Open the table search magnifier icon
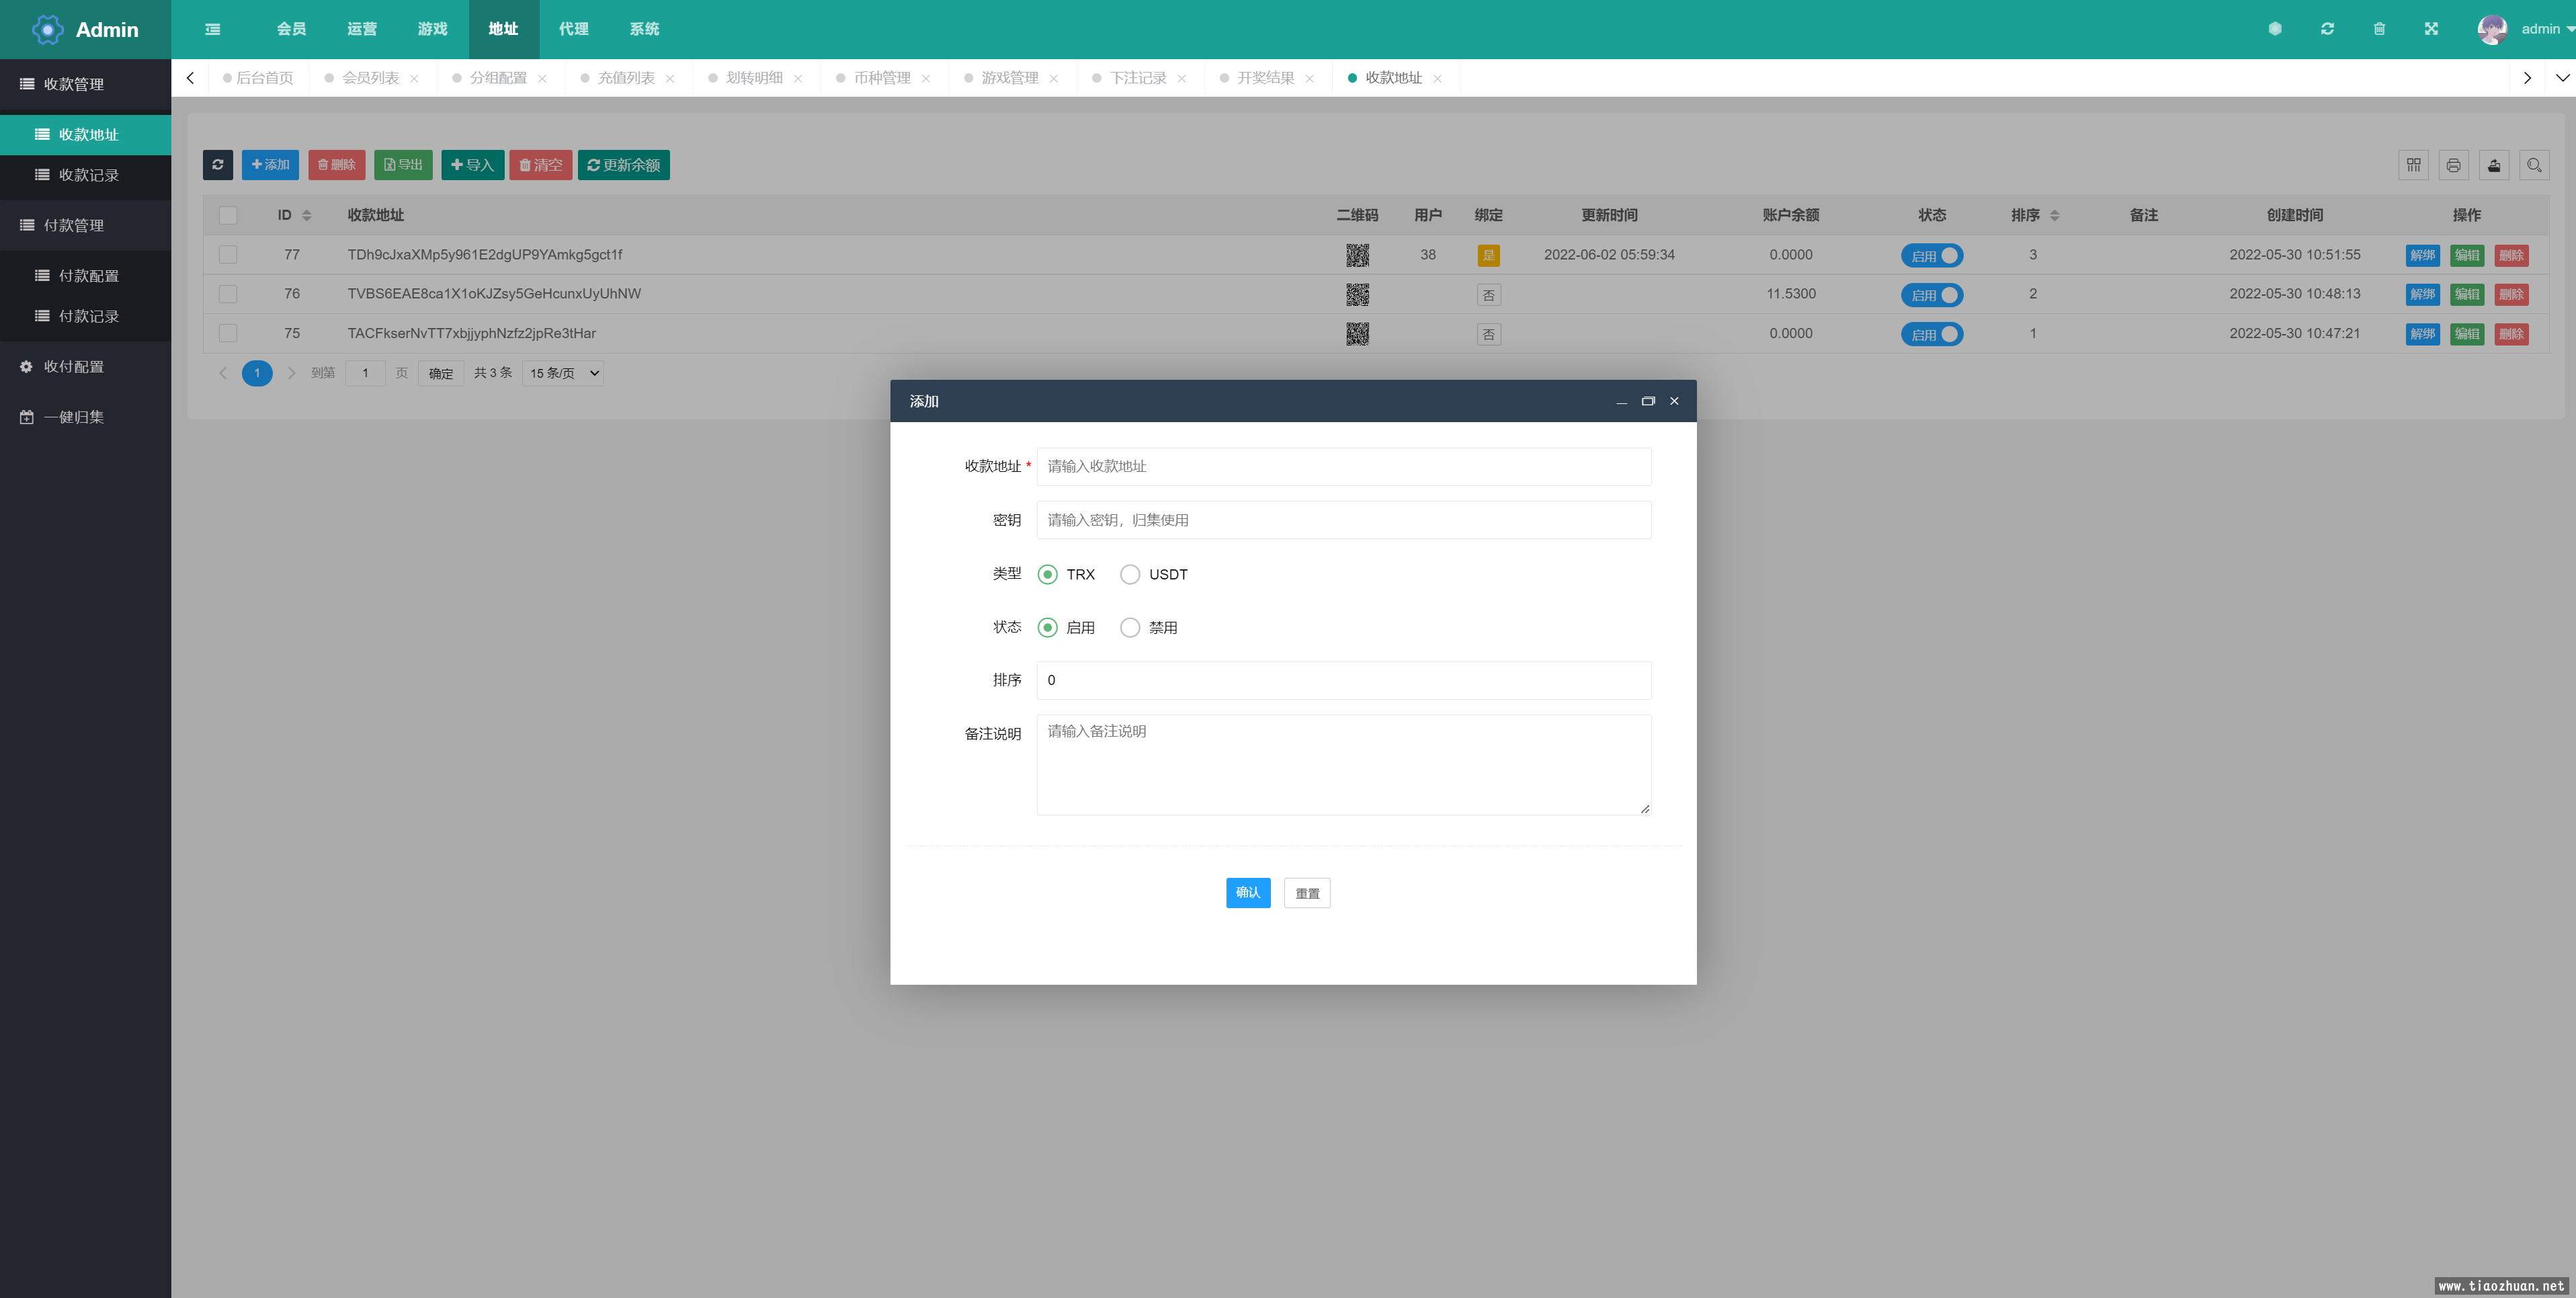 [2534, 165]
